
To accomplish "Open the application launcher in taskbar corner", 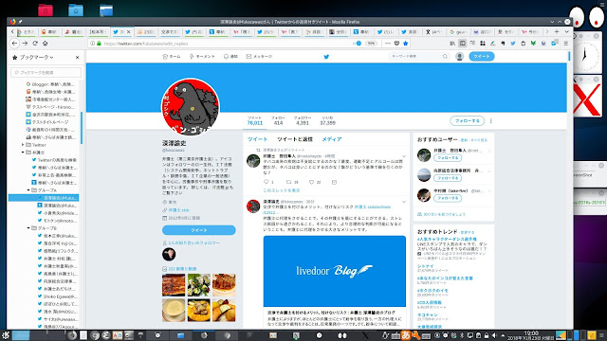I will [6, 334].
